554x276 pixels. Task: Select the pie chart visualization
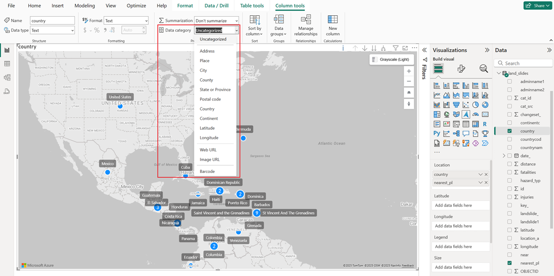476,104
